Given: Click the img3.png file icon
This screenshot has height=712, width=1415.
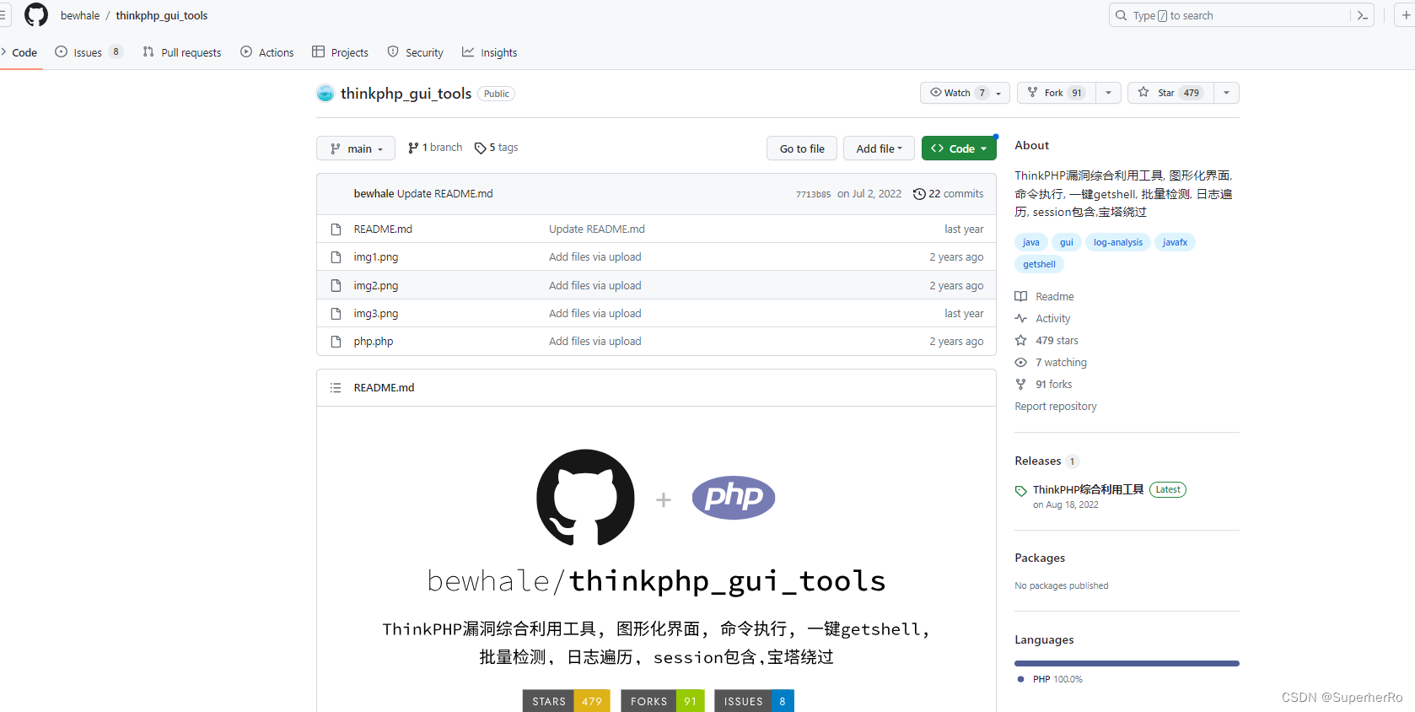Looking at the screenshot, I should pos(336,314).
